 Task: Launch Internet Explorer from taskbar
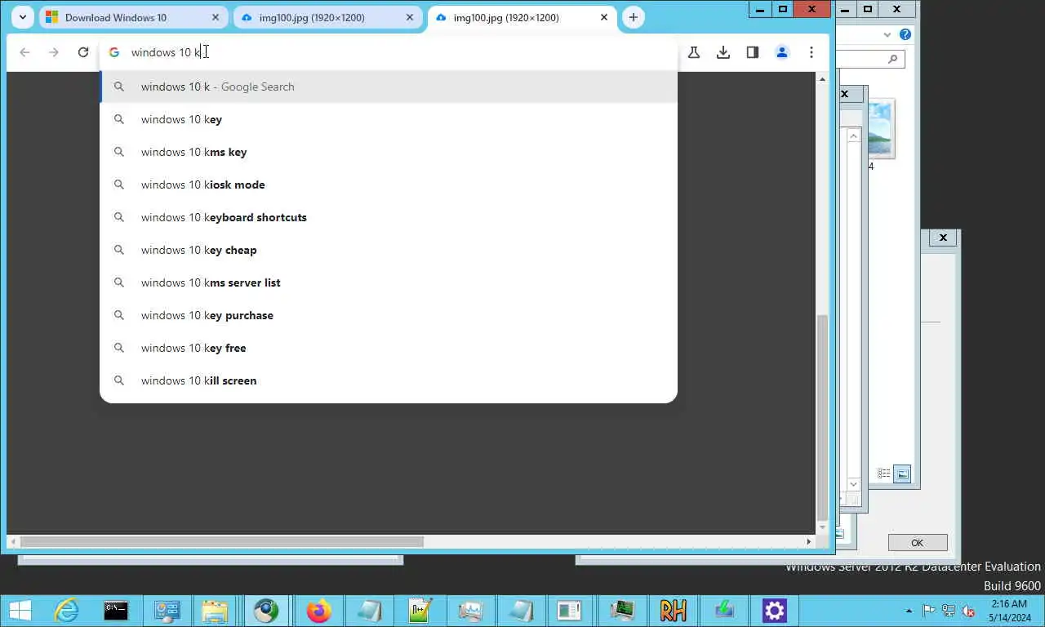pyautogui.click(x=66, y=611)
